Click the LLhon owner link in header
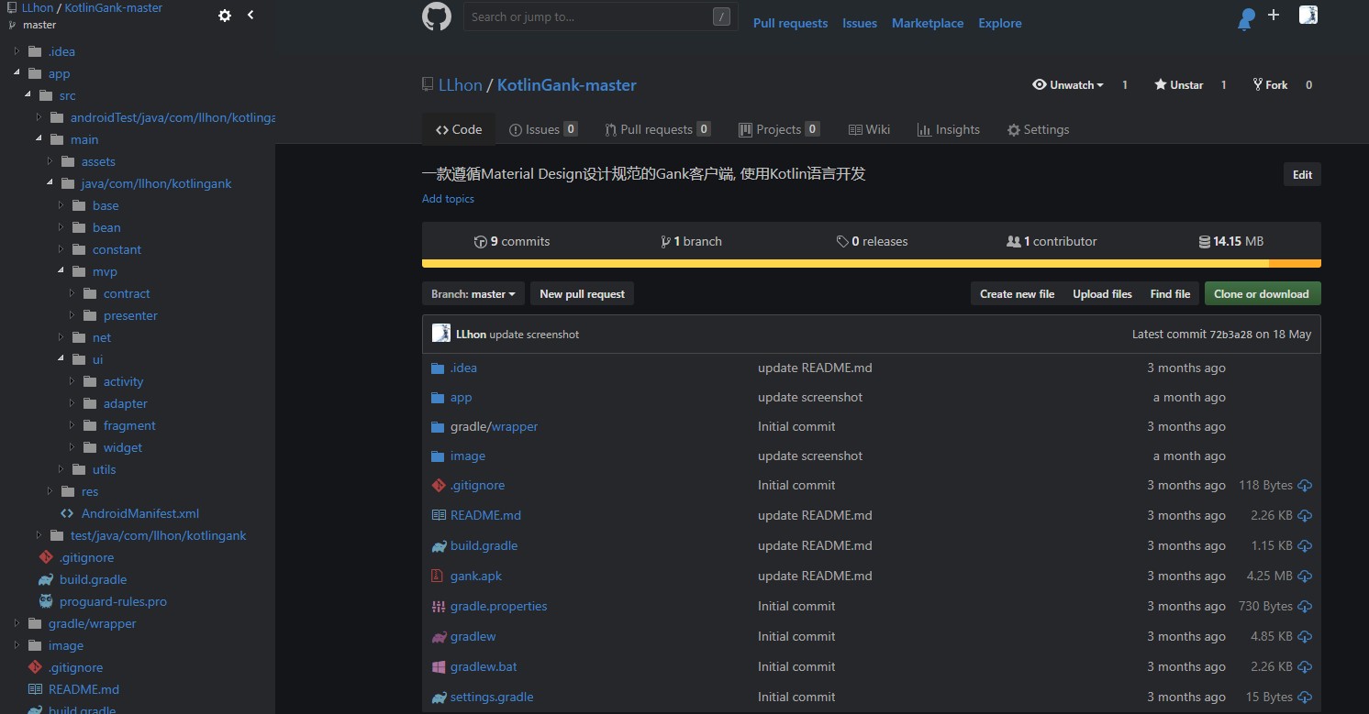The width and height of the screenshot is (1369, 714). pos(461,85)
